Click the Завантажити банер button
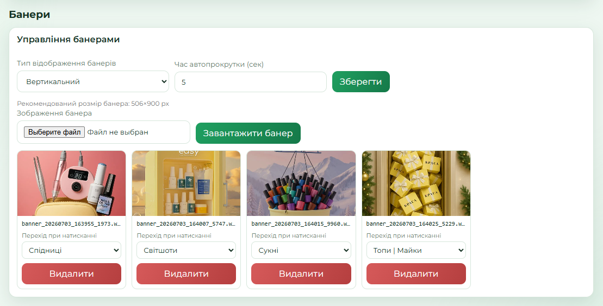This screenshot has width=603, height=306. [248, 133]
